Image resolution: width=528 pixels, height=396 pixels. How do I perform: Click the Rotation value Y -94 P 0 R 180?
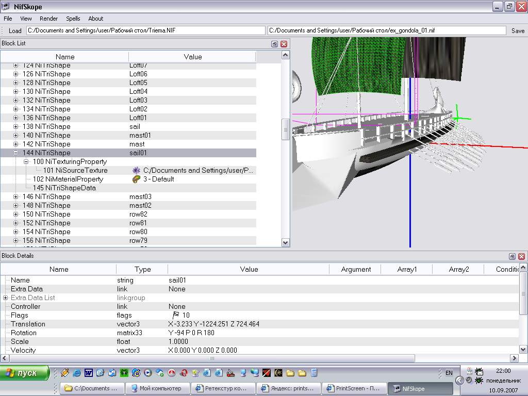191,333
